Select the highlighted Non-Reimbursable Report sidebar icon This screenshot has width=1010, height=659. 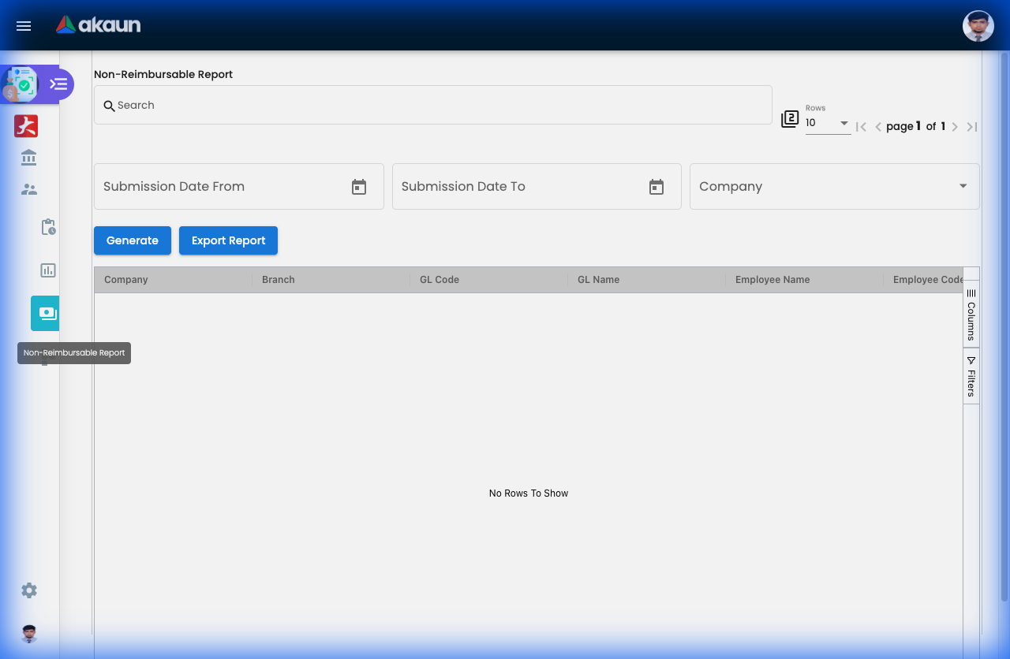pyautogui.click(x=47, y=313)
